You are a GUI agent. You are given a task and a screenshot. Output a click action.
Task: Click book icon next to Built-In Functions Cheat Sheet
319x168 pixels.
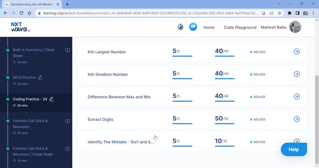tap(67, 50)
